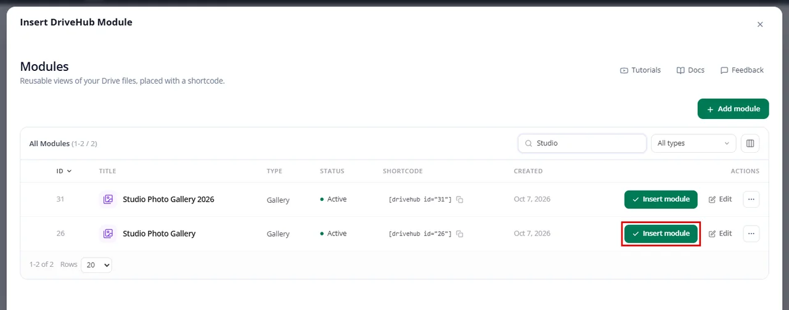This screenshot has height=310, width=789.
Task: Click the [drivehub id="31"] shortcode text
Action: coord(420,200)
